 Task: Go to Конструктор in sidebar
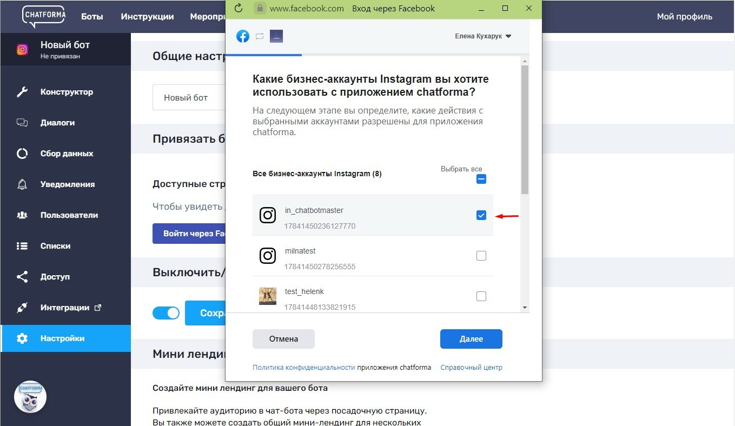tap(65, 92)
